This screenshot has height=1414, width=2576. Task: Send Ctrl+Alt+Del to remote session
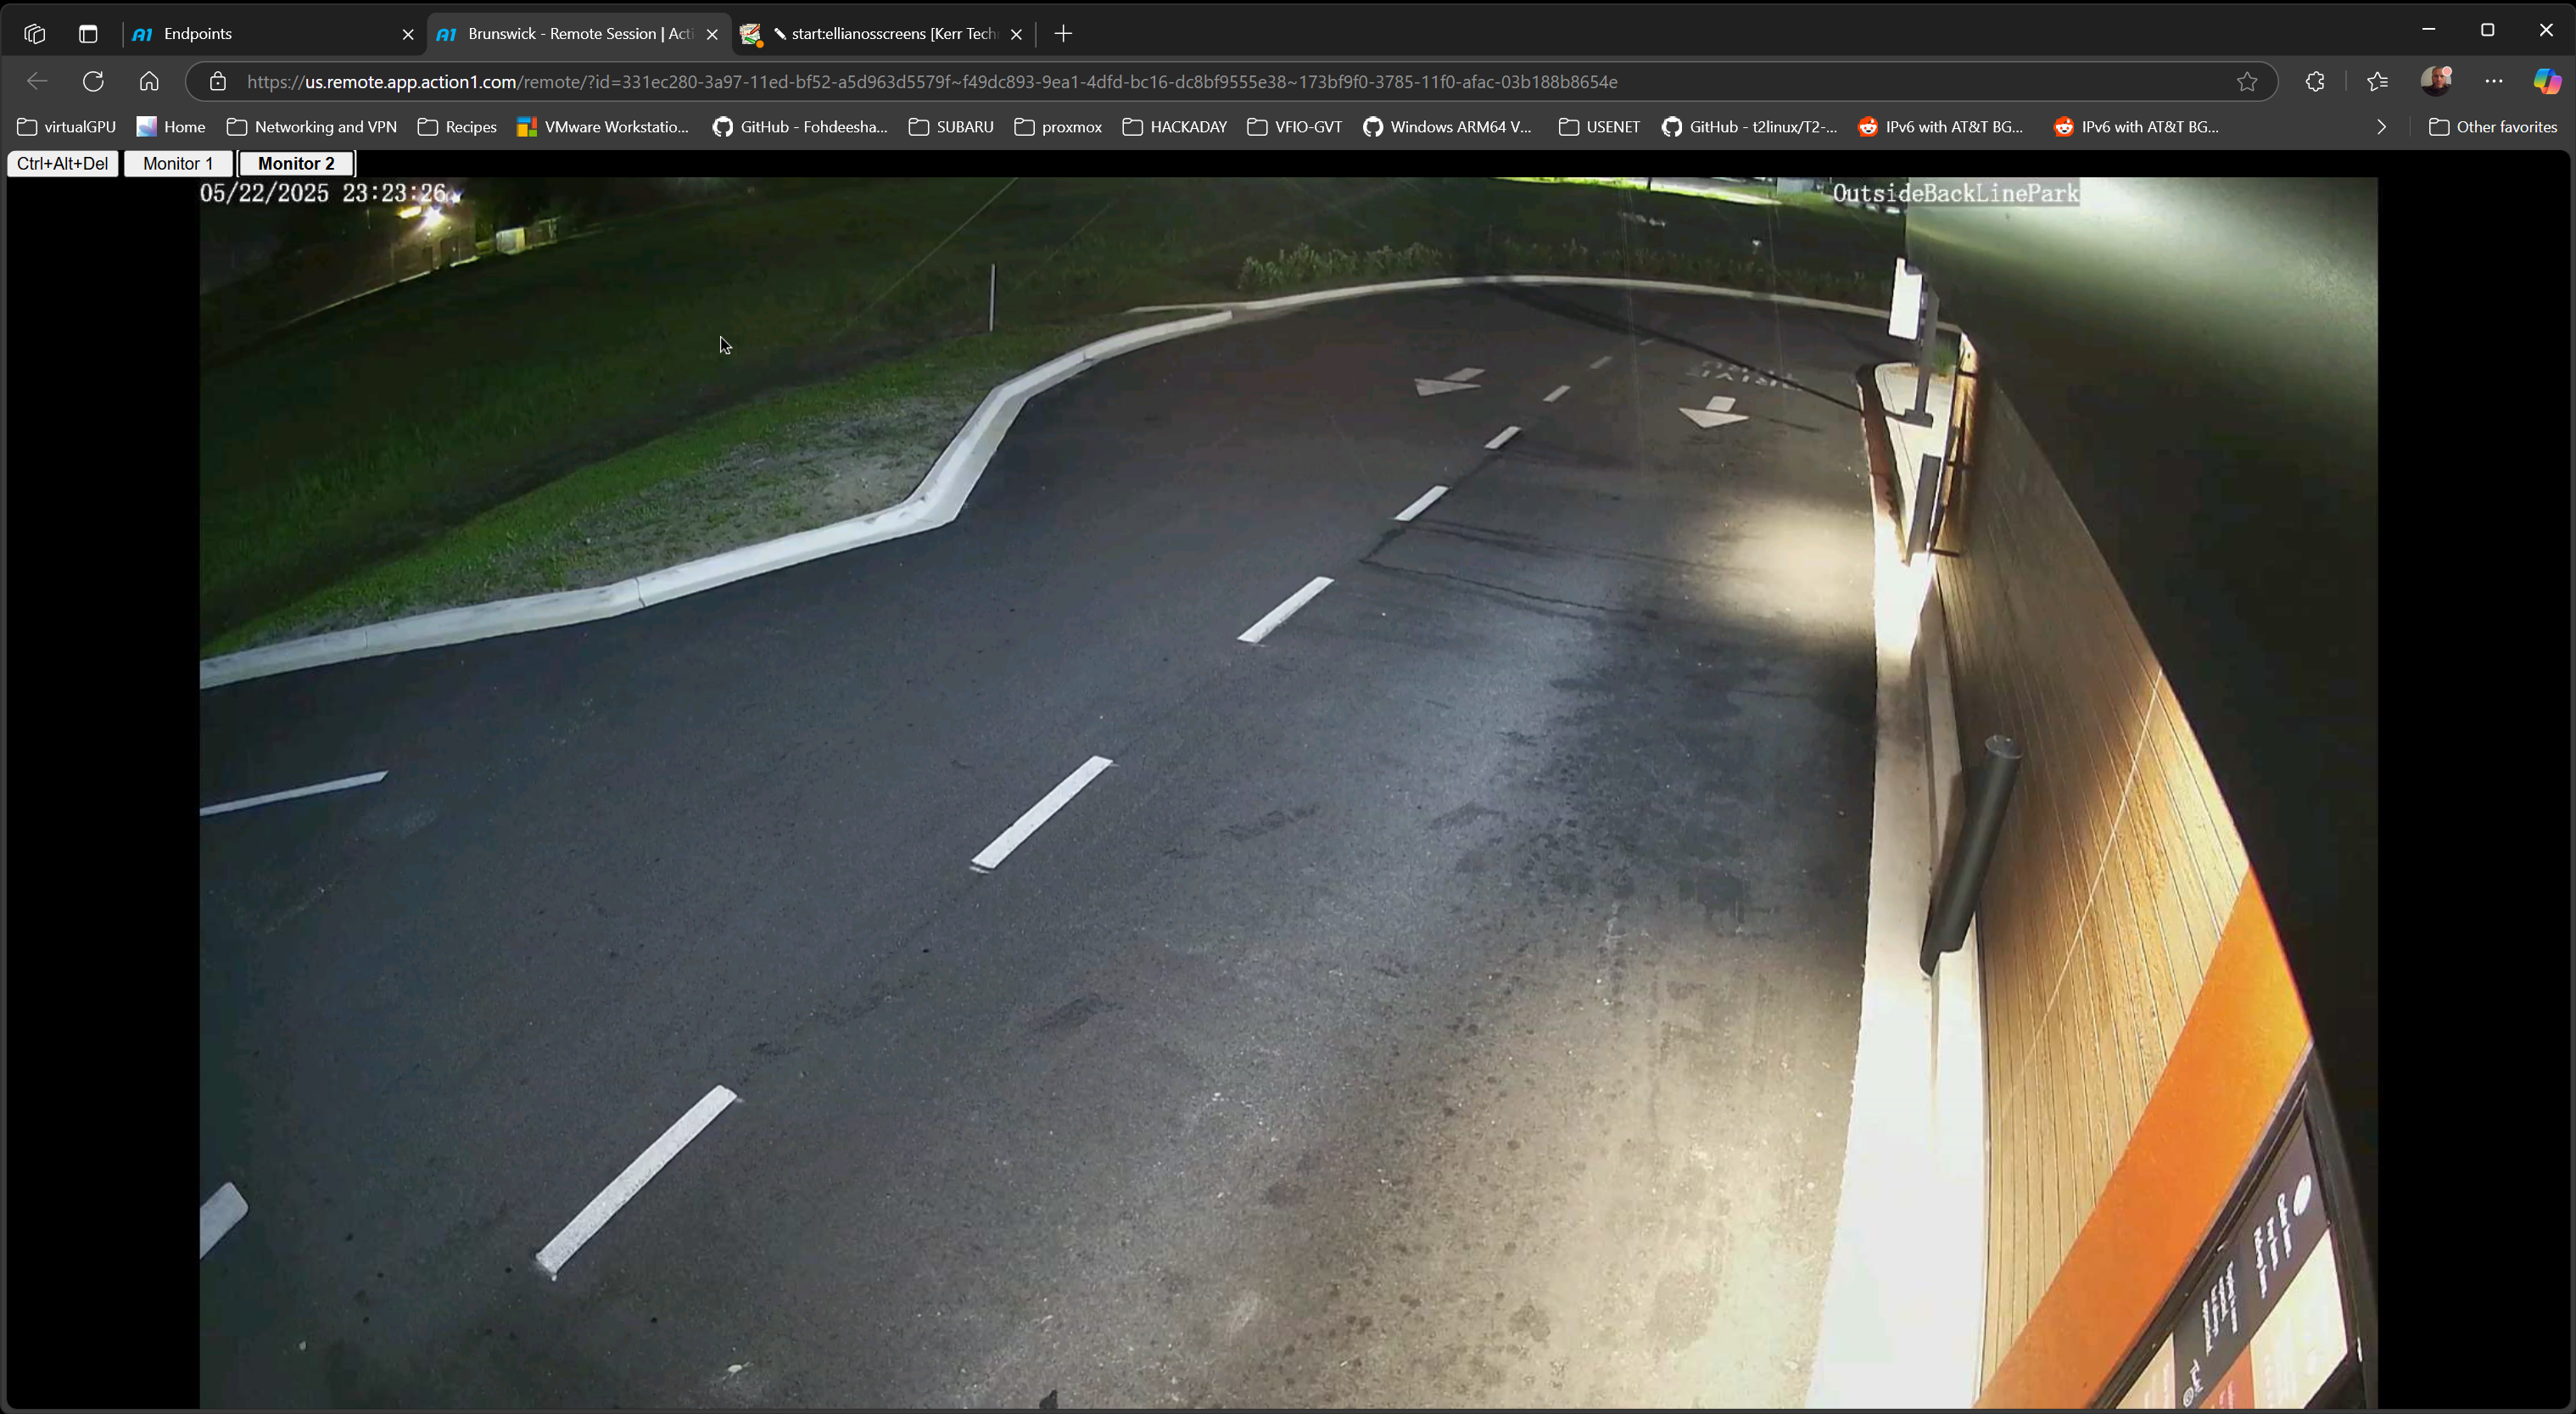click(x=62, y=163)
